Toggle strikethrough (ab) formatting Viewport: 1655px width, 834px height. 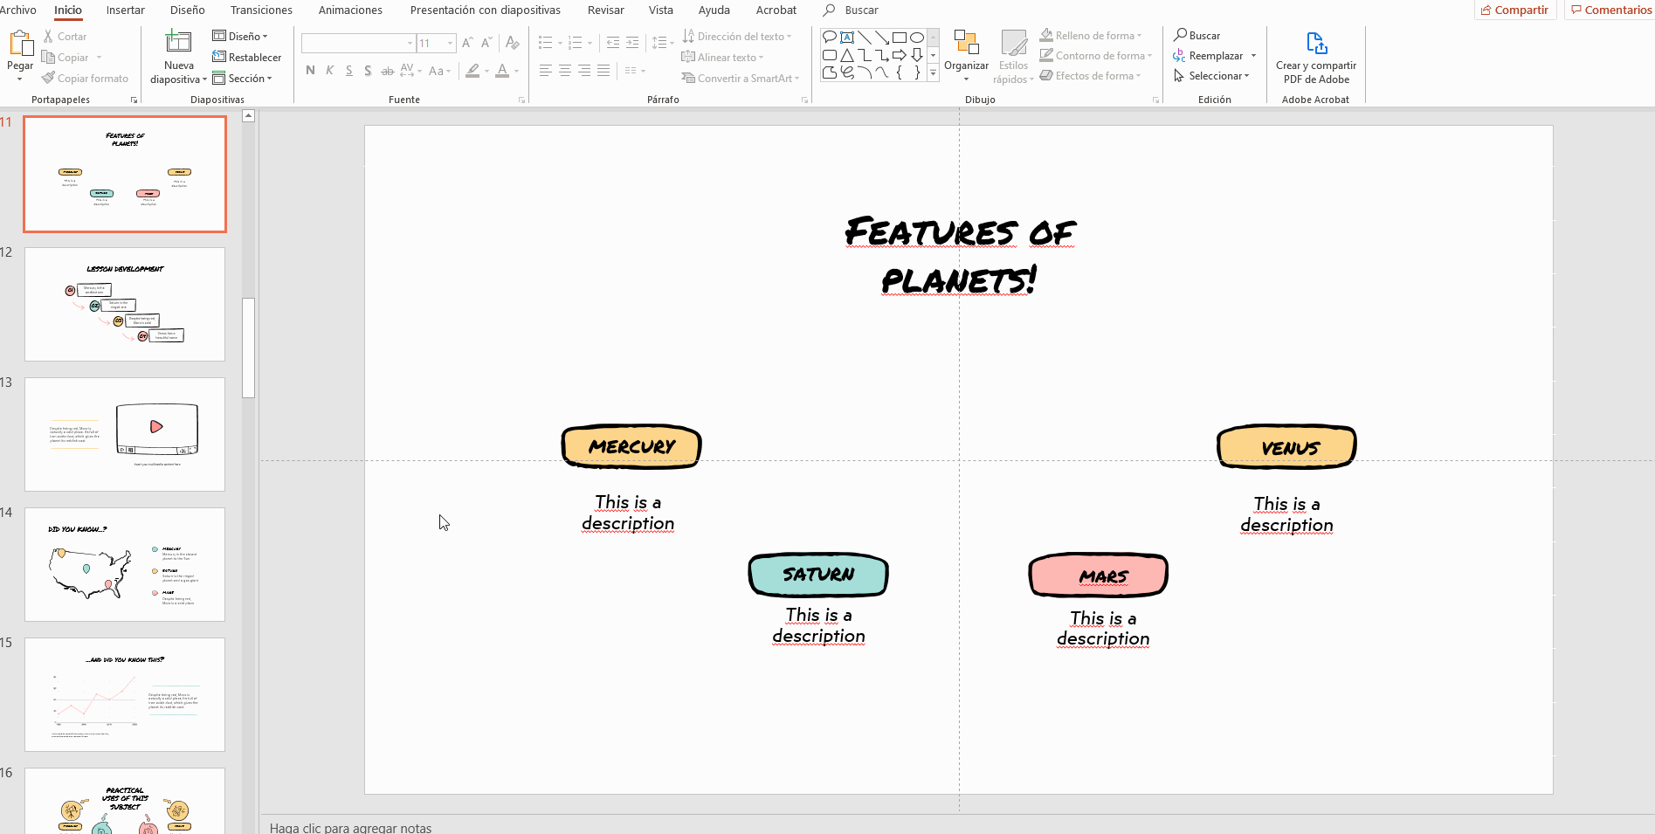point(387,71)
